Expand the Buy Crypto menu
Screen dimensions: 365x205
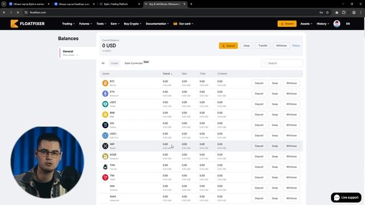[132, 24]
